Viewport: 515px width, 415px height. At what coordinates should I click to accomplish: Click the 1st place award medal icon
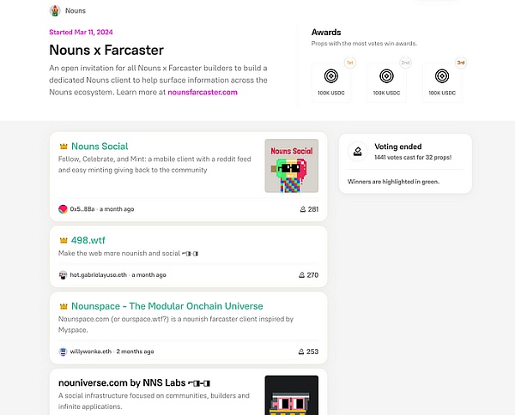(x=332, y=75)
